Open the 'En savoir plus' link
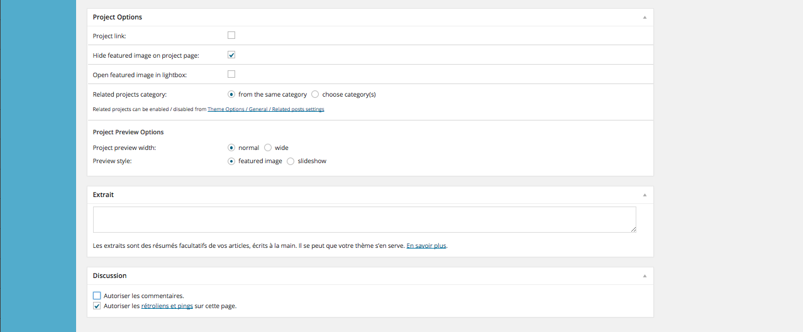Viewport: 803px width, 332px height. pyautogui.click(x=426, y=246)
